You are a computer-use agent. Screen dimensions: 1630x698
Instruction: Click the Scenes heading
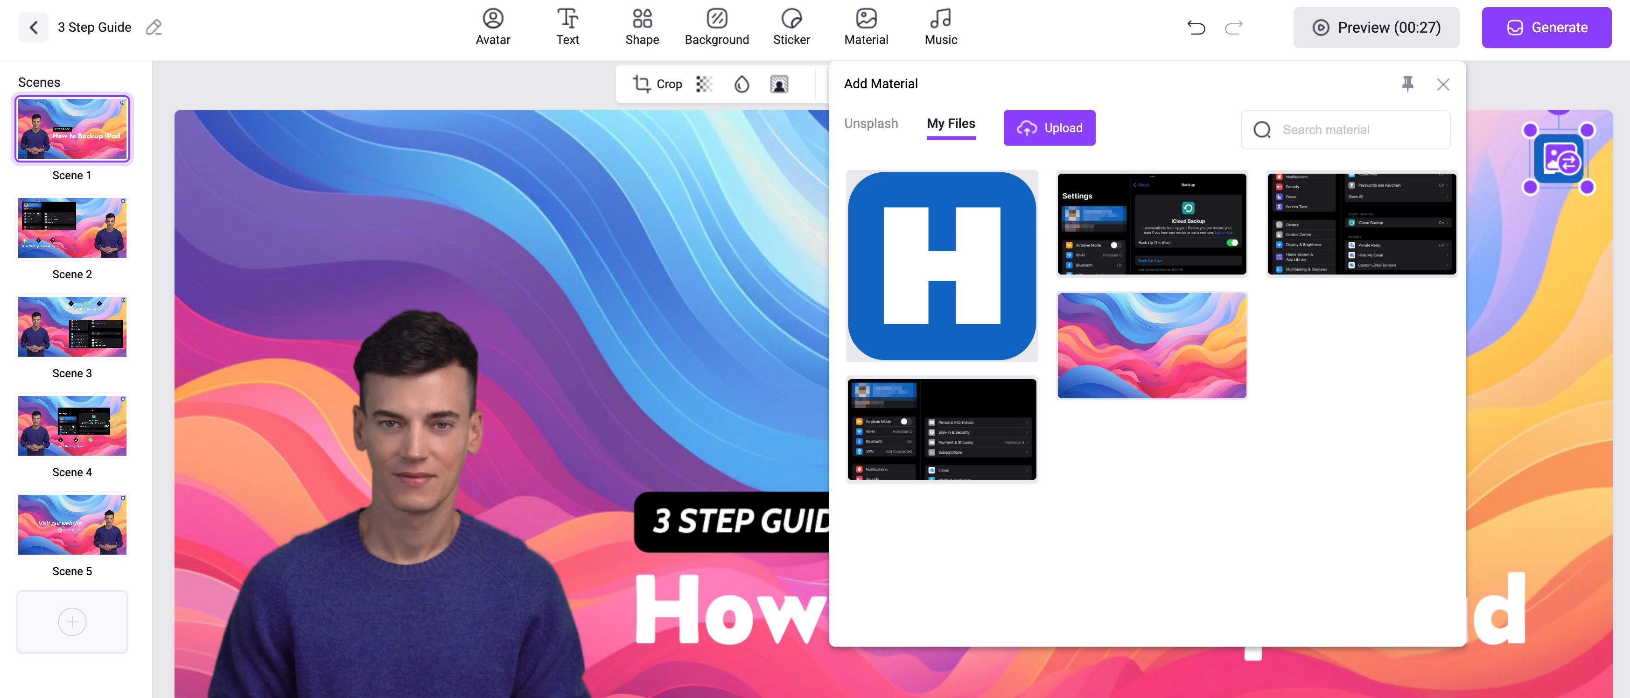tap(39, 82)
